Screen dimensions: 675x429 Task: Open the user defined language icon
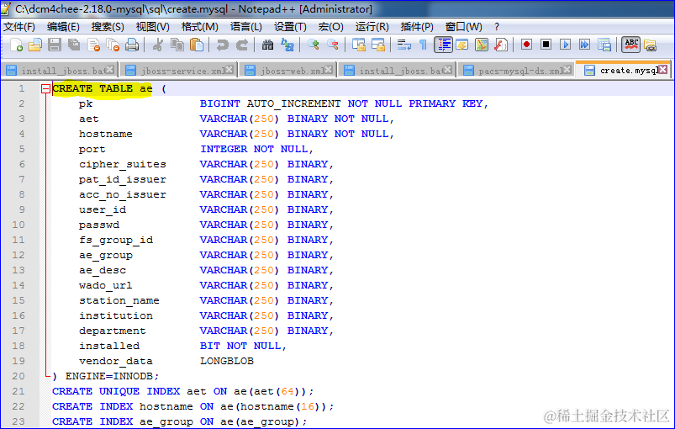tap(462, 45)
